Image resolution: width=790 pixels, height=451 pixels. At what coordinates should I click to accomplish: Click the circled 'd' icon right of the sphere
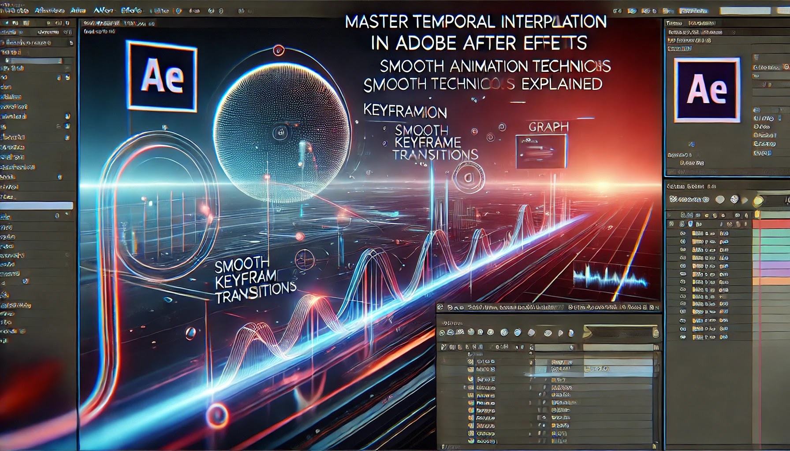click(x=469, y=177)
